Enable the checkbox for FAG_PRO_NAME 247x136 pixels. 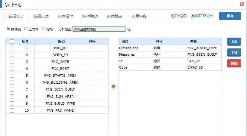pos(12,110)
